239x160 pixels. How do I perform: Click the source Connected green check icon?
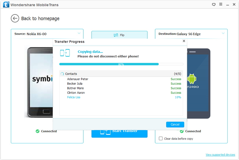click(x=37, y=131)
